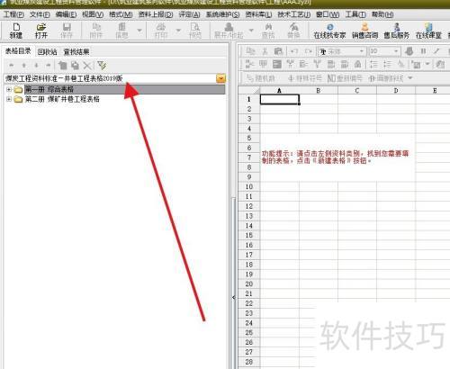Switch to the 回收站 tab
This screenshot has width=450, height=369.
click(47, 52)
